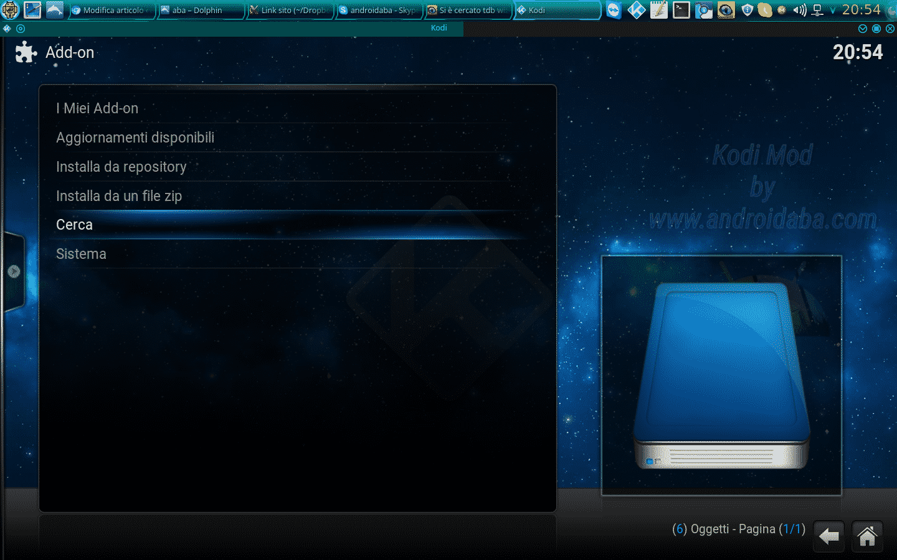
Task: Switch to androidaba - Skype window
Action: coord(379,11)
